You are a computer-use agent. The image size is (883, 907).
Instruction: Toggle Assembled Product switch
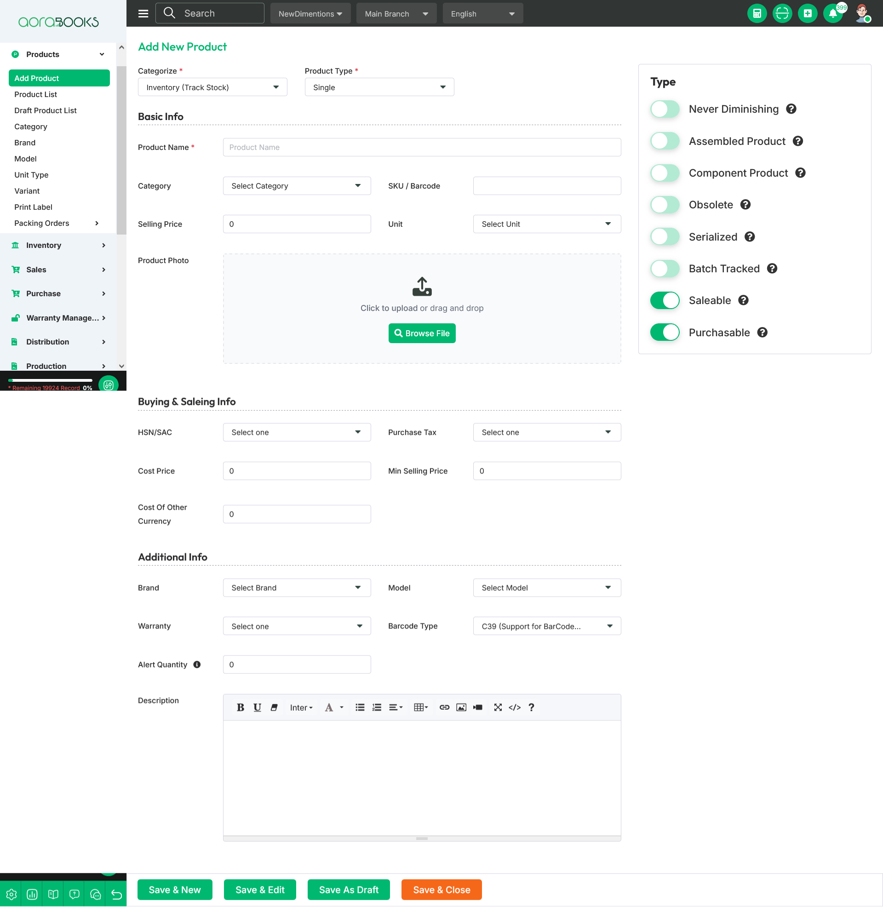665,141
